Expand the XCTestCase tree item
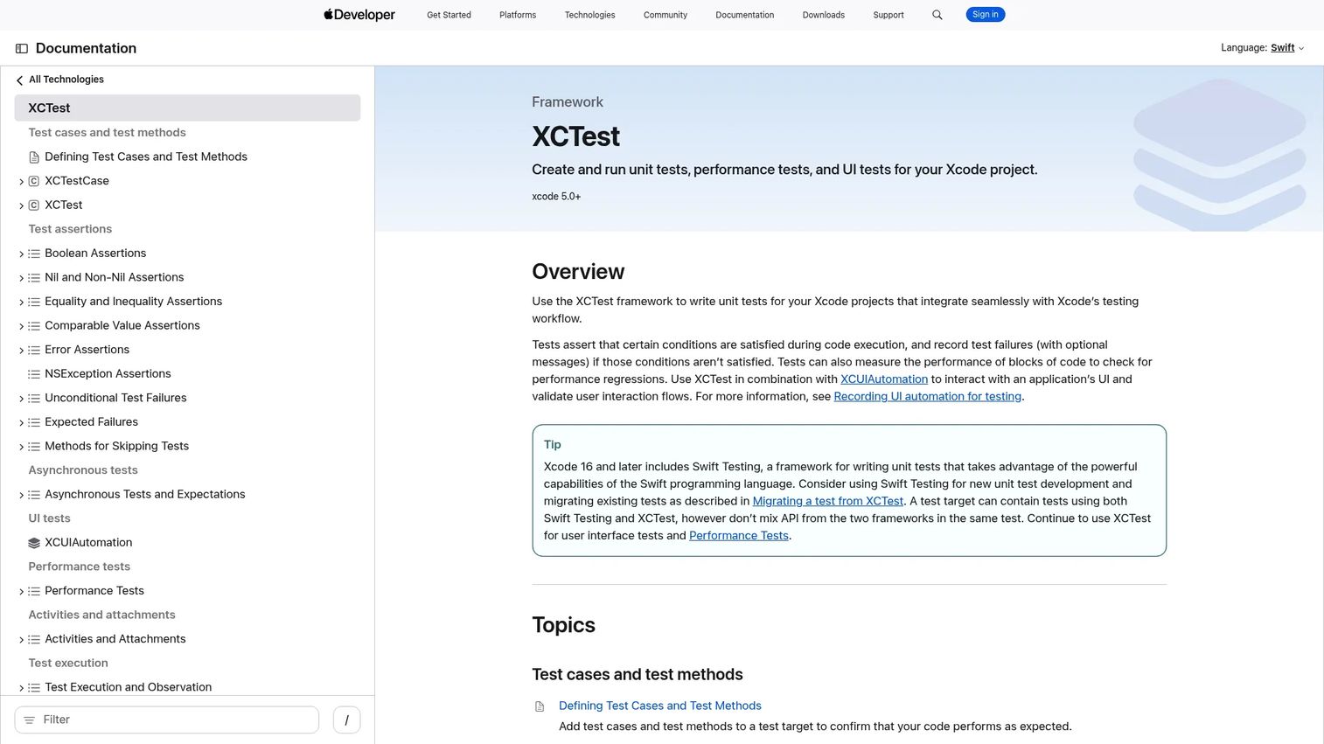This screenshot has height=744, width=1324. click(21, 182)
